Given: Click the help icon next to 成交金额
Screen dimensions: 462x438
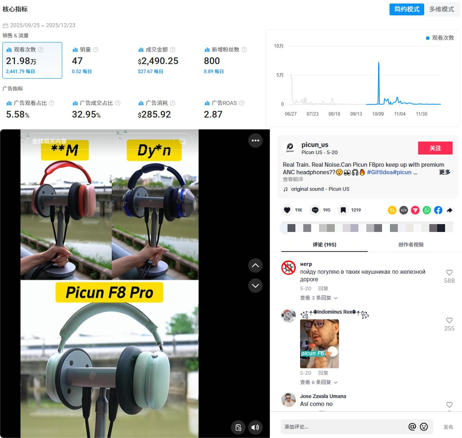Looking at the screenshot, I should tap(173, 50).
